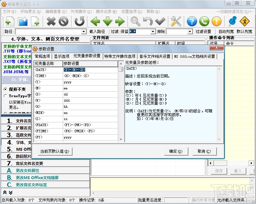Switch to the 显示选项 tab
This screenshot has height=204, width=256.
click(x=62, y=56)
